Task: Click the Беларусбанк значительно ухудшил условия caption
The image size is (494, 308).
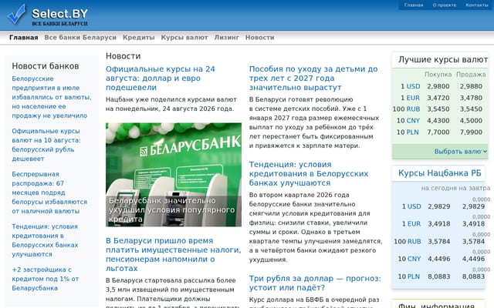Action: (x=171, y=209)
